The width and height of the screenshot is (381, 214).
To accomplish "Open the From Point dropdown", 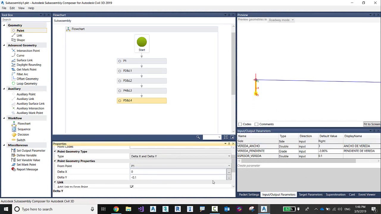I will (x=180, y=166).
